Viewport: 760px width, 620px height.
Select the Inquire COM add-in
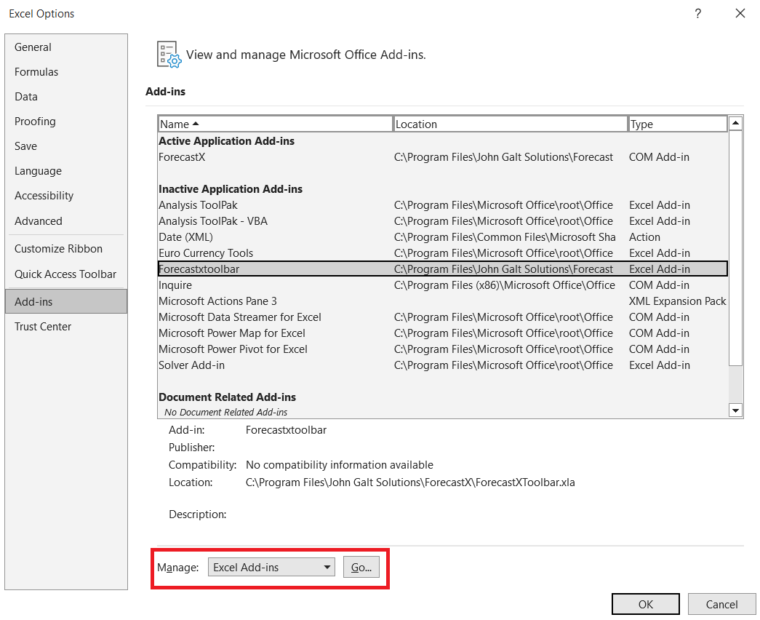click(x=175, y=285)
